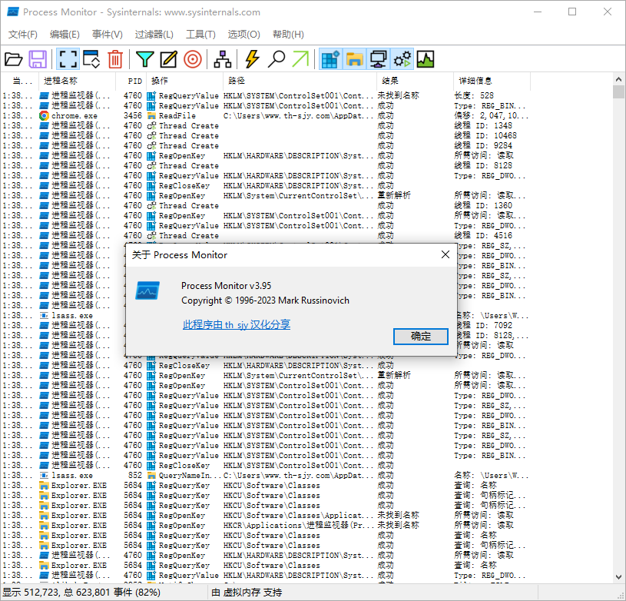This screenshot has height=601, width=626.
Task: Click the Process Monitor logo in About dialog
Action: point(147,291)
